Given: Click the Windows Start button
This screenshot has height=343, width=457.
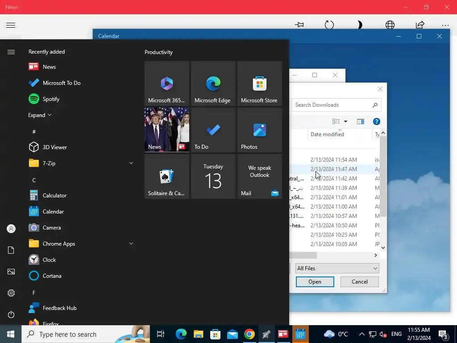Looking at the screenshot, I should 11,334.
